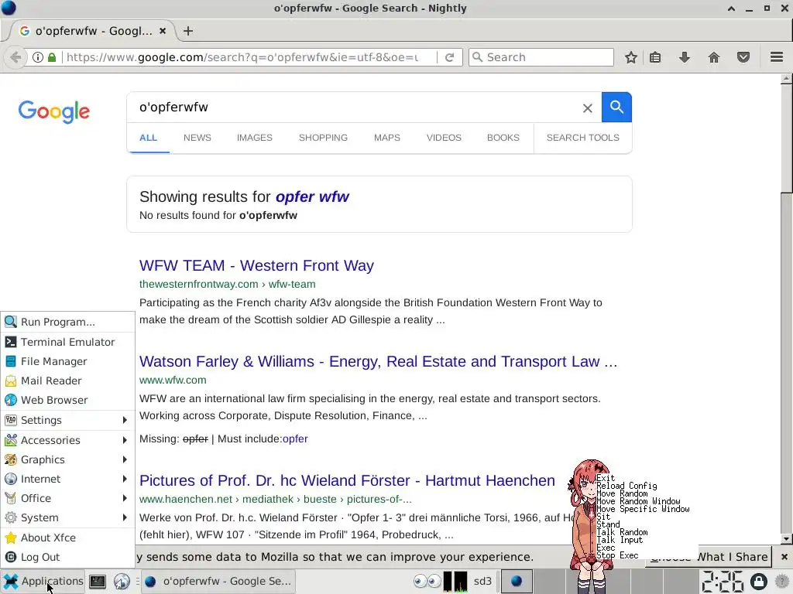Expand Accessories submenu in Applications menu
793x594 pixels.
pyautogui.click(x=68, y=440)
